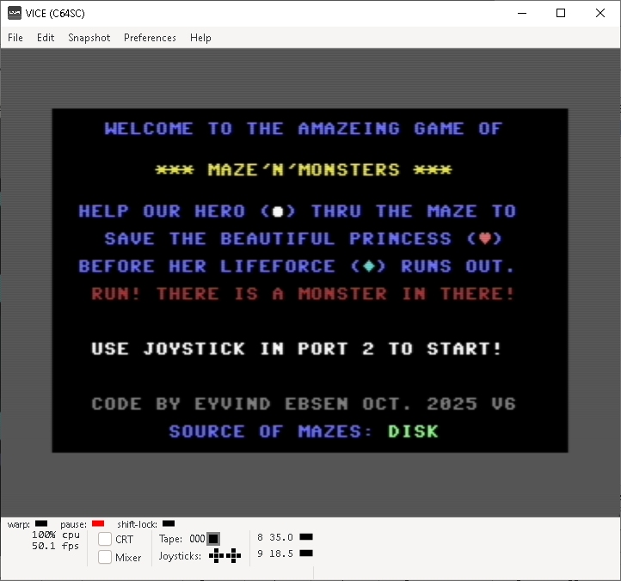Click drive 8 track number 35.0

(280, 537)
